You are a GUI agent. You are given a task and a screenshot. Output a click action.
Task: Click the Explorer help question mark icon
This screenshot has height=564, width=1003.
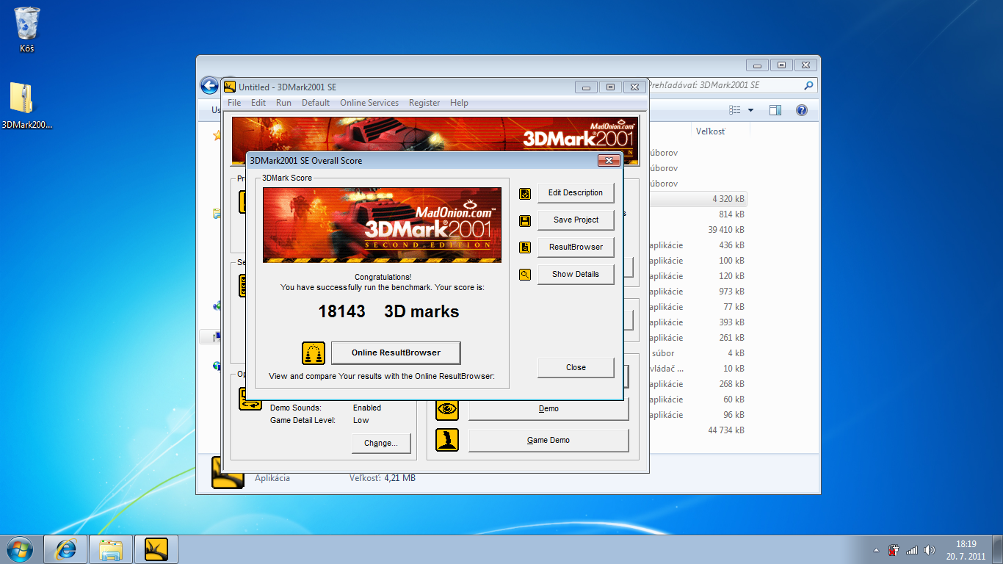[x=802, y=110]
